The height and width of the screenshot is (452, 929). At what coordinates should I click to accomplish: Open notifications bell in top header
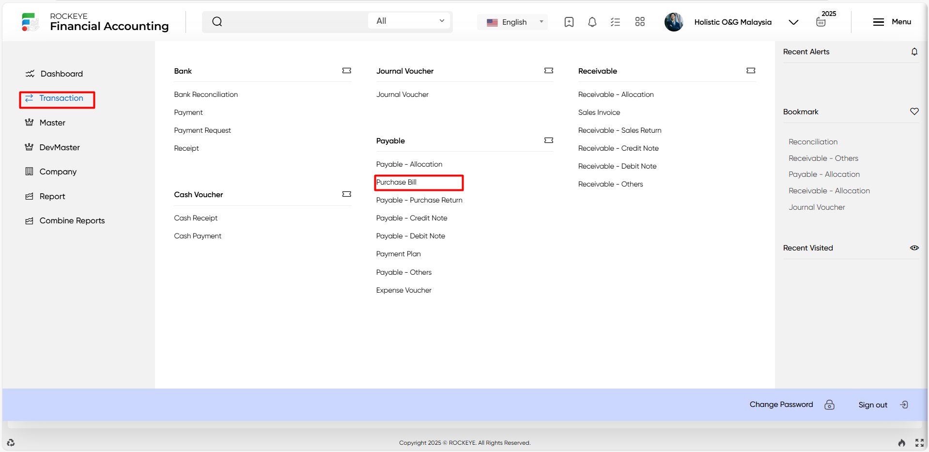pos(592,22)
